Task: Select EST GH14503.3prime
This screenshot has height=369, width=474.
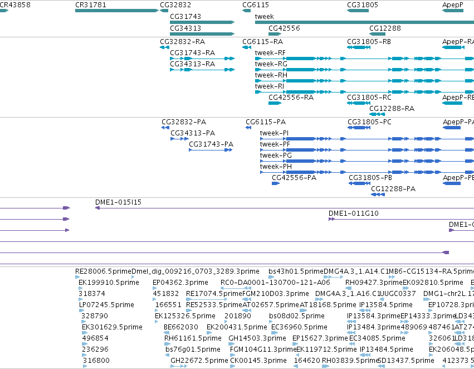Action: point(257,338)
